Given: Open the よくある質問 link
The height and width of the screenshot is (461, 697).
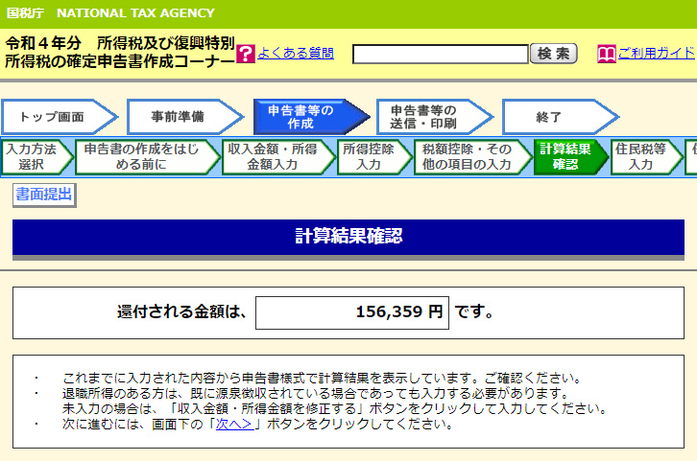Looking at the screenshot, I should pyautogui.click(x=296, y=54).
